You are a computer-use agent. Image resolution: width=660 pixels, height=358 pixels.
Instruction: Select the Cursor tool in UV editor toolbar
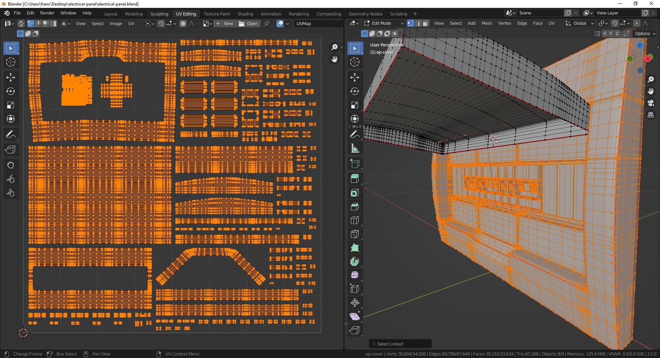pyautogui.click(x=11, y=62)
